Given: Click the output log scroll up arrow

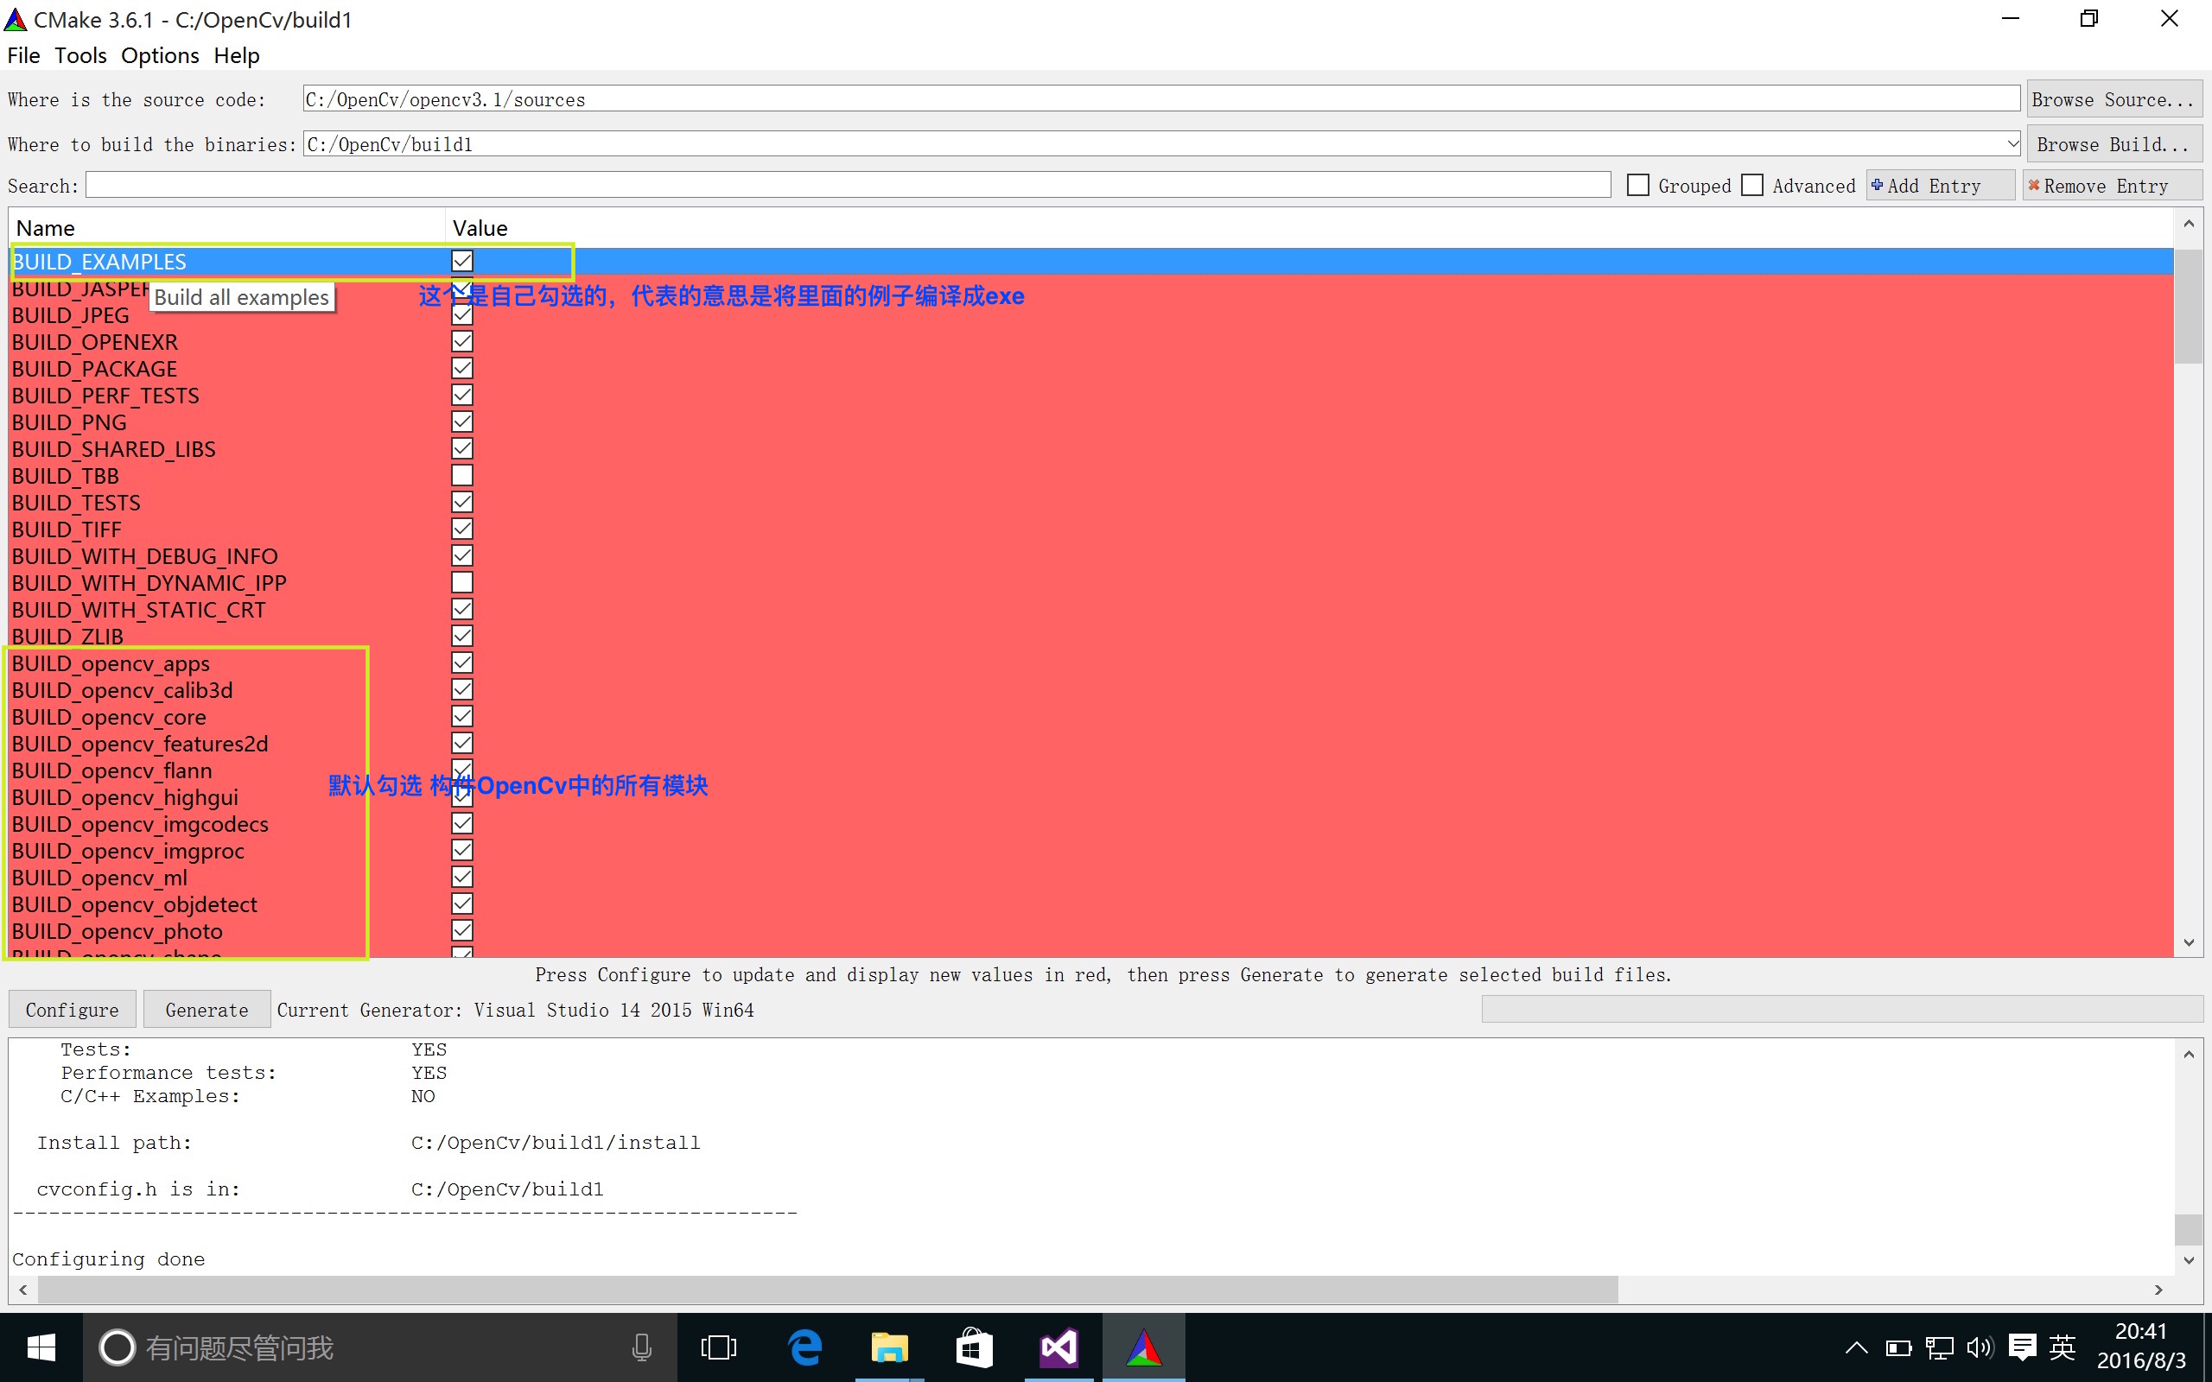Looking at the screenshot, I should [2188, 1054].
